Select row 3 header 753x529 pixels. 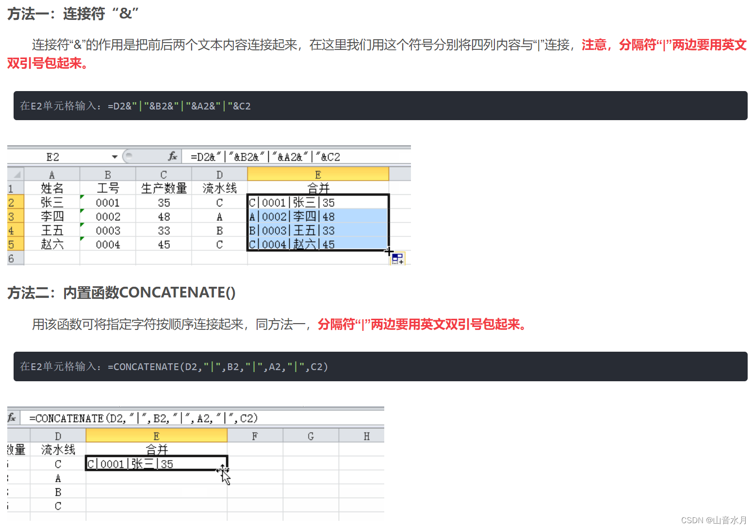[x=16, y=216]
